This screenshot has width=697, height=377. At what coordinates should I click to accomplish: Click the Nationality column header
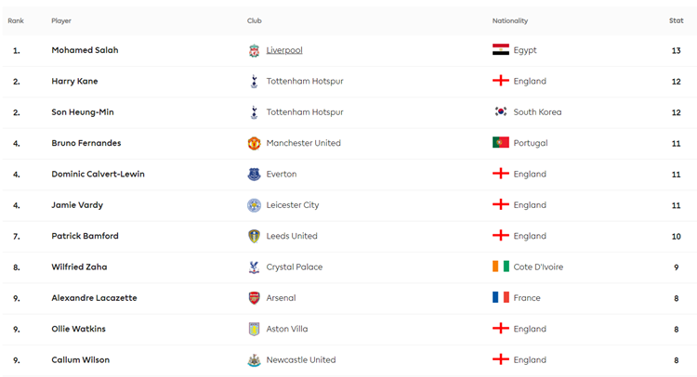coord(510,20)
